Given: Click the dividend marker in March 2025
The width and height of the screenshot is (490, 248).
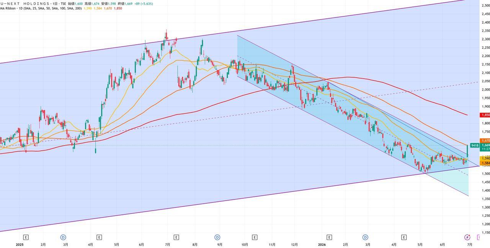Looking at the screenshot, I should tap(64, 237).
